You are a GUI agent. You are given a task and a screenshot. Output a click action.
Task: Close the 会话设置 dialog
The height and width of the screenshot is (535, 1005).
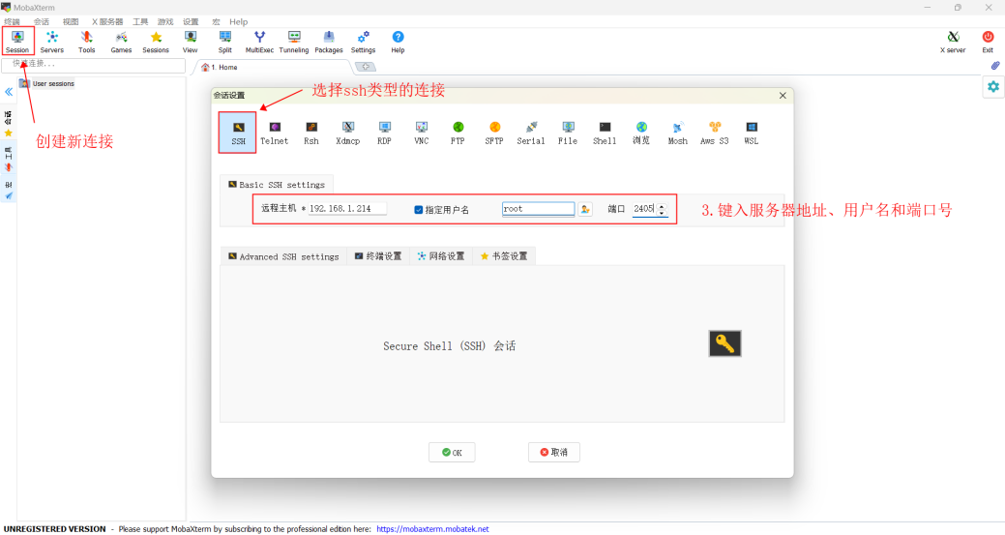783,96
